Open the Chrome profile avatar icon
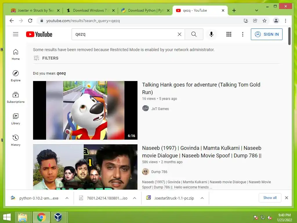The height and width of the screenshot is (223, 297). [x=276, y=21]
